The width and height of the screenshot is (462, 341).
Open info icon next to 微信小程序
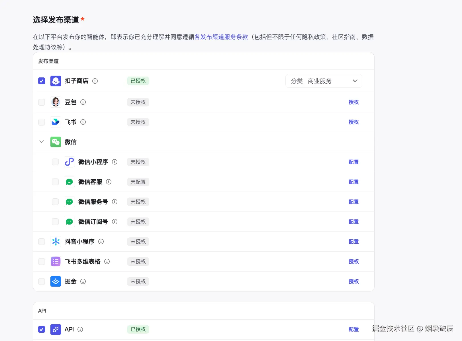click(x=115, y=162)
